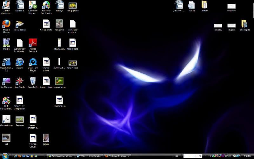Select the jaguar image icon
The height and width of the screenshot is (159, 254).
click(46, 138)
